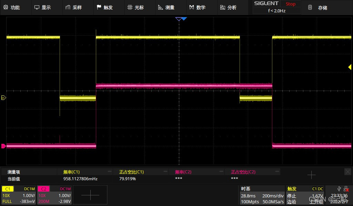353x206 pixels.
Task: Click the C1 1.00V/ vertical scale value
Action: point(29,195)
